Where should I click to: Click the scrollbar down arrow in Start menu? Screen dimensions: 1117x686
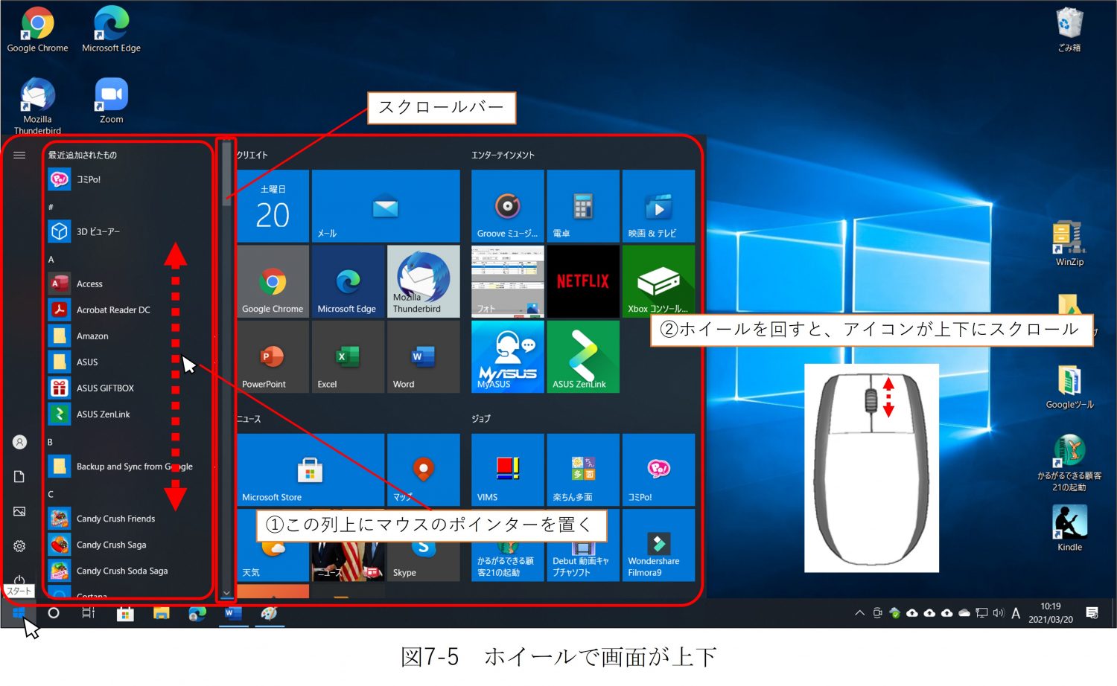tap(226, 593)
